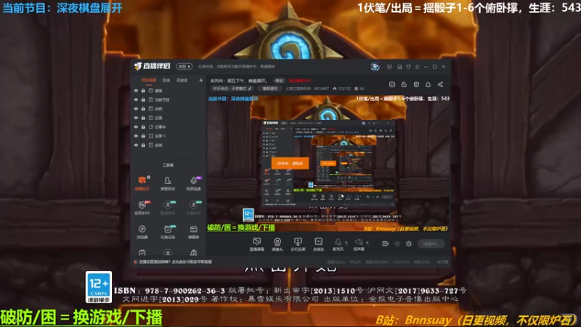Toggle lock on 全屏 1 source
581x327 pixels.
[143, 136]
